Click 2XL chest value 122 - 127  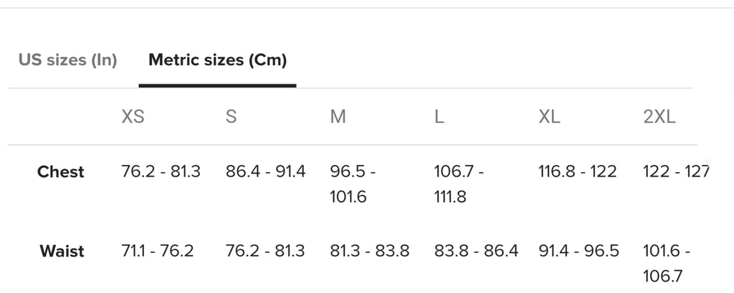click(x=676, y=172)
